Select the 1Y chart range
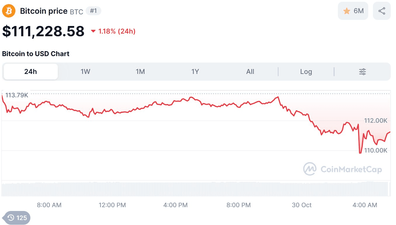The width and height of the screenshot is (396, 225). (x=195, y=72)
